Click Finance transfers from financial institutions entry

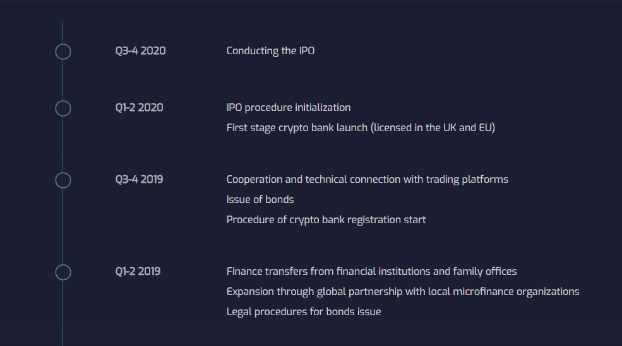pos(372,272)
